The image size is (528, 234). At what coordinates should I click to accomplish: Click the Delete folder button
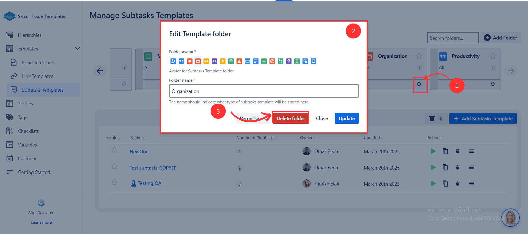290,118
